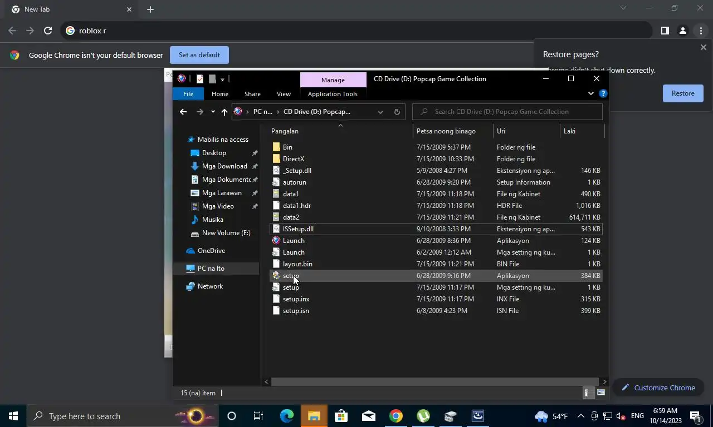Select setup.isn file
The height and width of the screenshot is (427, 713).
pos(296,311)
